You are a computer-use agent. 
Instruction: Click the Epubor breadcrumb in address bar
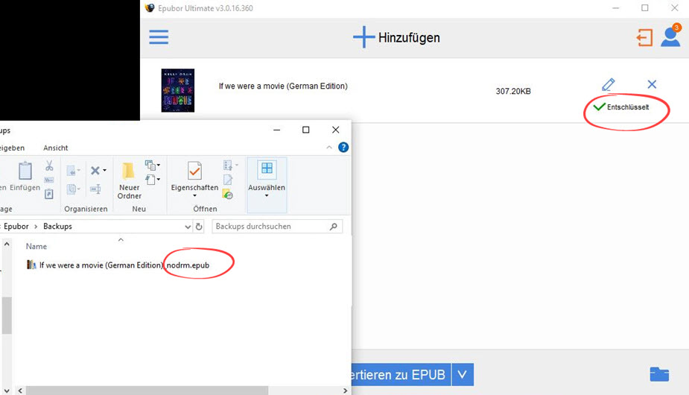16,226
